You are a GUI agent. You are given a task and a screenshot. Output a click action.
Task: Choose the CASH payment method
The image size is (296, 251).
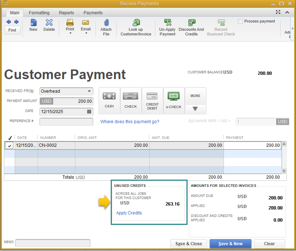[x=109, y=101]
